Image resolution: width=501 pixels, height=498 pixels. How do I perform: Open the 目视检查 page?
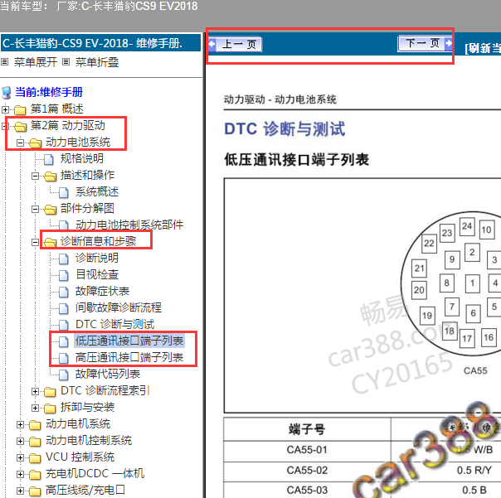coord(97,274)
